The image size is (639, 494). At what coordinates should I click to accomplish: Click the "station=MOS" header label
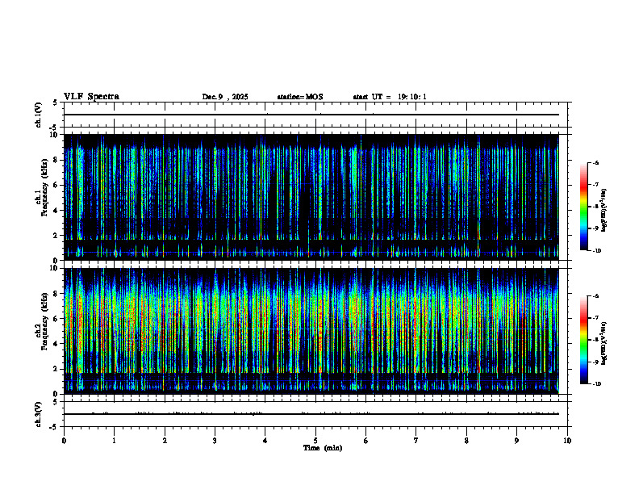(300, 97)
